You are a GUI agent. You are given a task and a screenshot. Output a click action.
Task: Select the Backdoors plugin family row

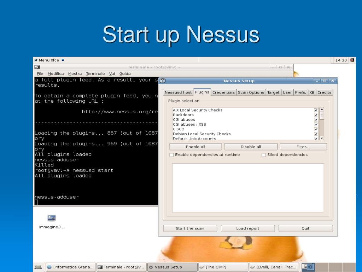[245, 115]
